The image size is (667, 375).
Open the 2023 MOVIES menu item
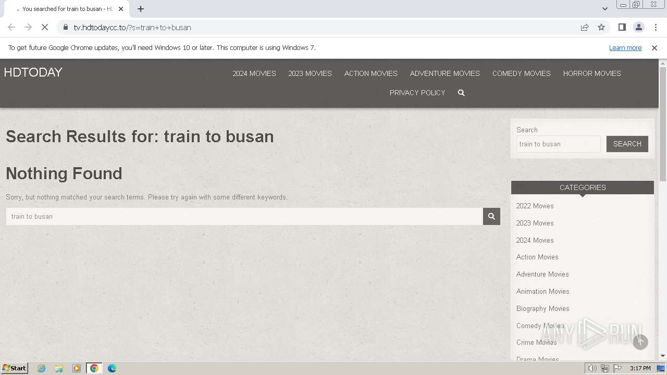[310, 73]
